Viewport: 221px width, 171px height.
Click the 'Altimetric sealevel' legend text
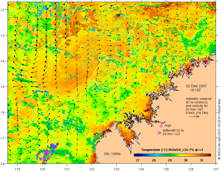199,99
